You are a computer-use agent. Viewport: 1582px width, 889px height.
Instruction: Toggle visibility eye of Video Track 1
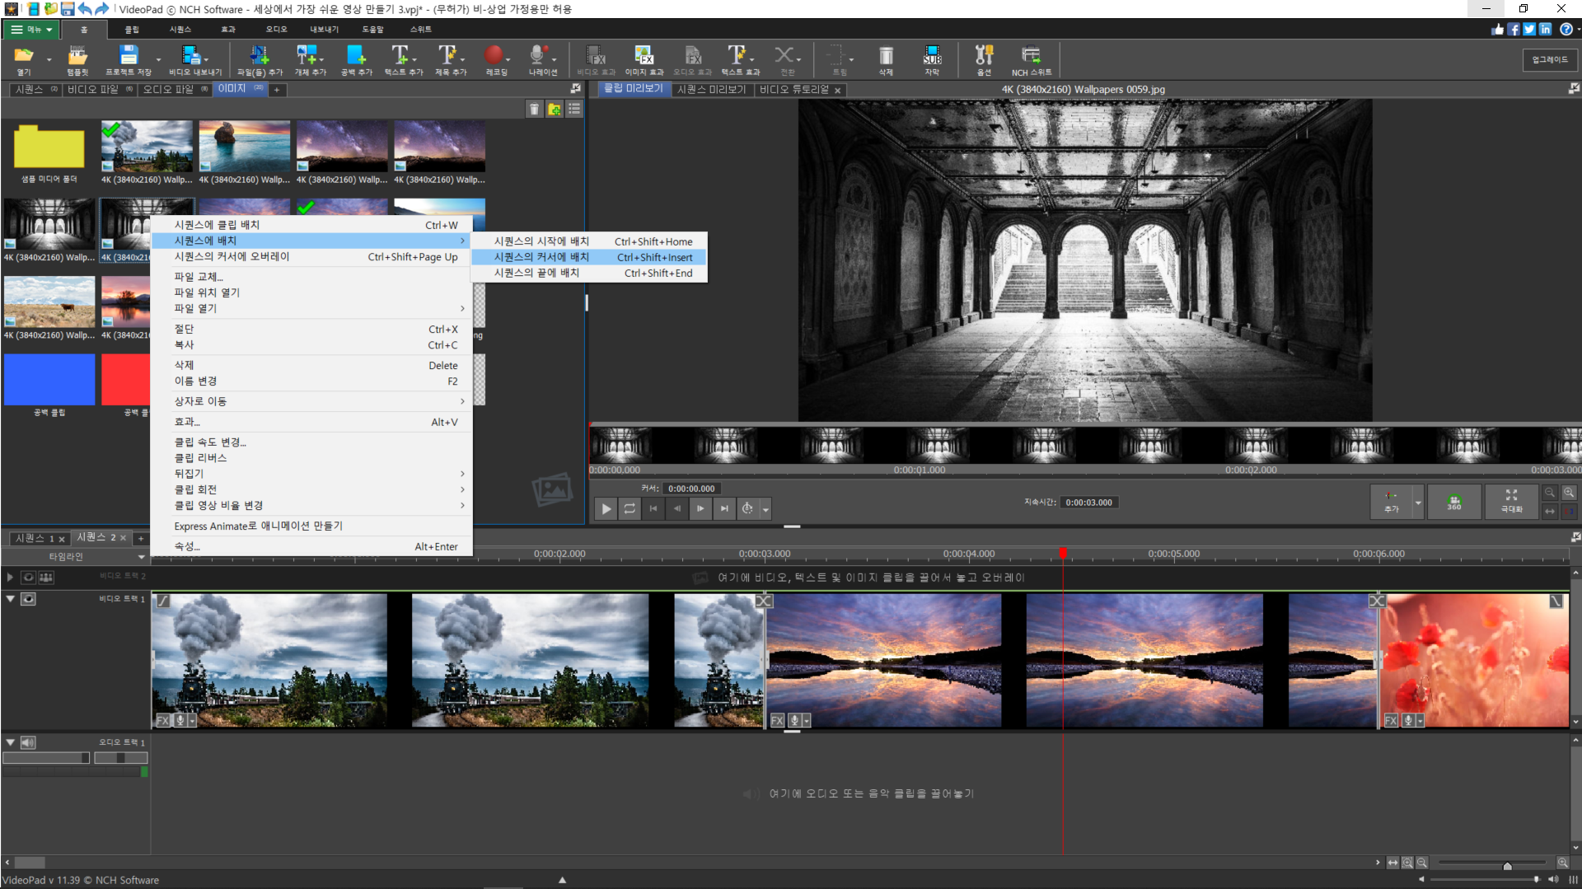29,599
